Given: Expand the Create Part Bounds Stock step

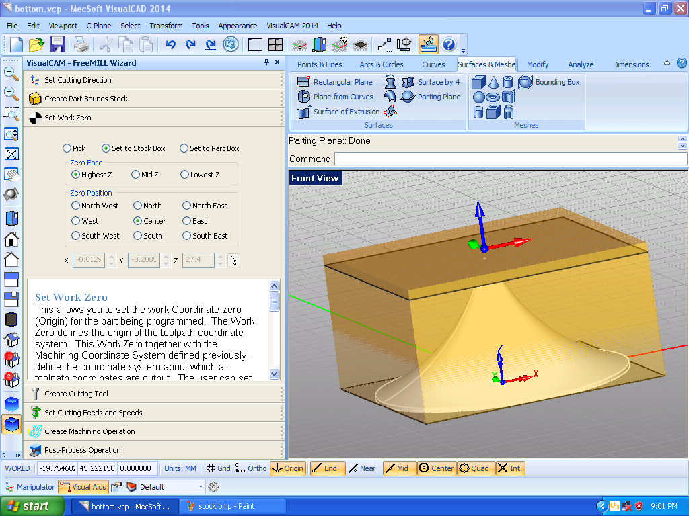Looking at the screenshot, I should coord(153,99).
